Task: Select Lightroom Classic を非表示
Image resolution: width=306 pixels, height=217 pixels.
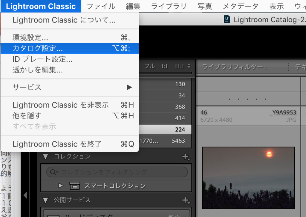Action: (x=70, y=105)
